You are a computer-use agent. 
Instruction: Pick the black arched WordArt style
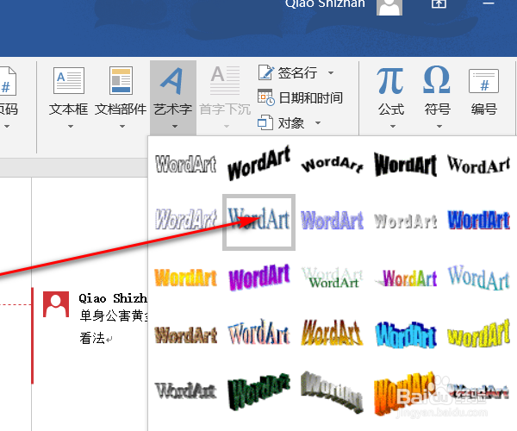333,165
